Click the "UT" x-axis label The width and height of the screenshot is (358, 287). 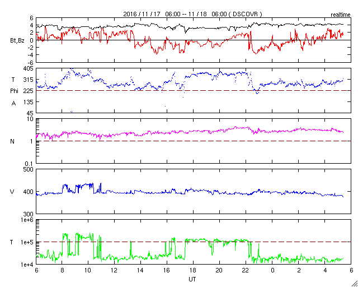[192, 279]
